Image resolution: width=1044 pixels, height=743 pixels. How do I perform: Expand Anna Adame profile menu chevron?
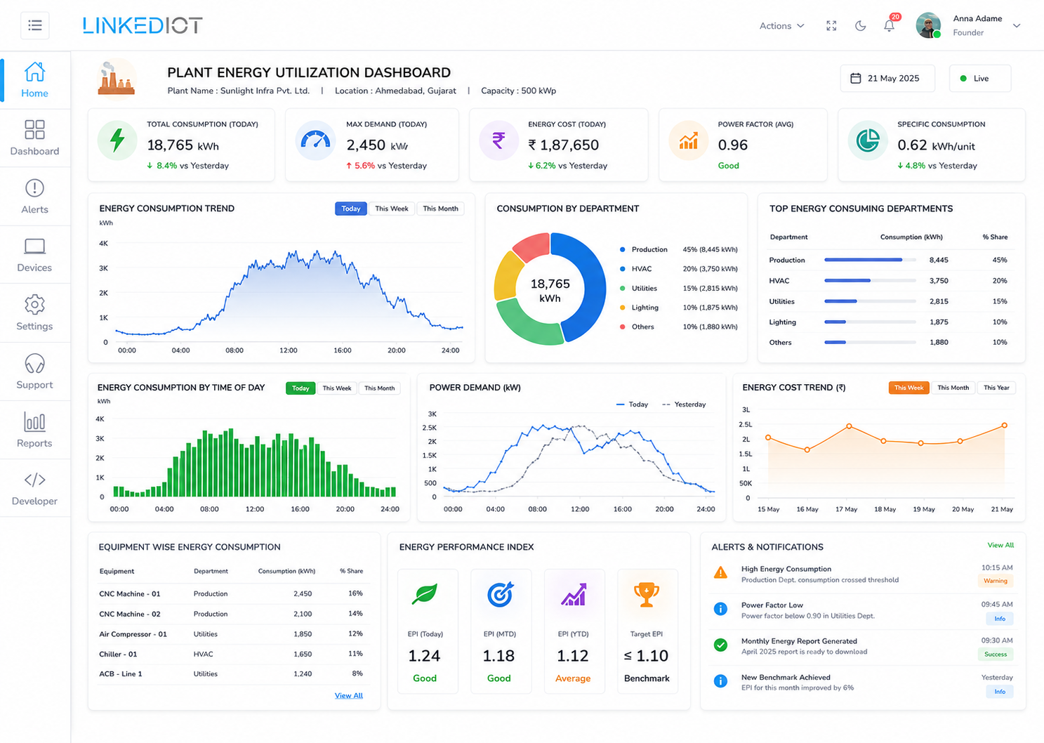pos(1016,26)
